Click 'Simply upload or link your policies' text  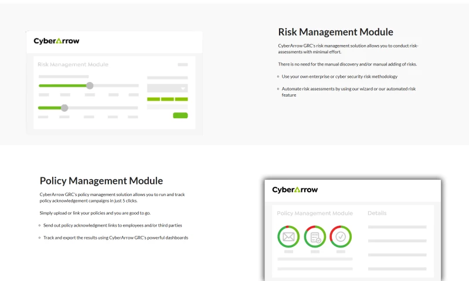click(95, 213)
